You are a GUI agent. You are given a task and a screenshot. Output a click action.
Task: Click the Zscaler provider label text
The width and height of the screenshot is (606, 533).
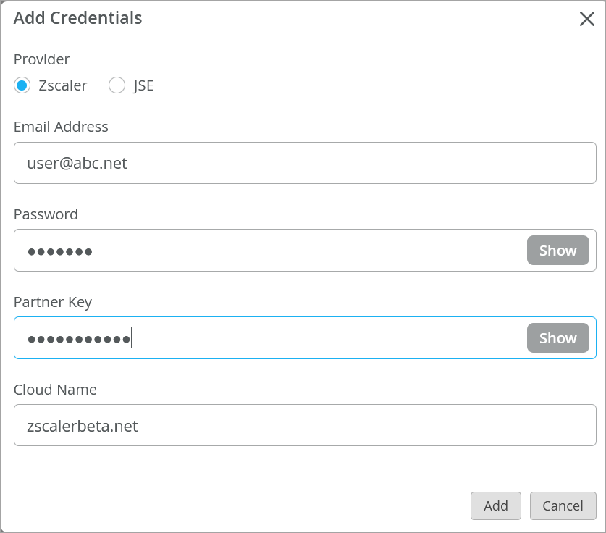[x=63, y=85]
